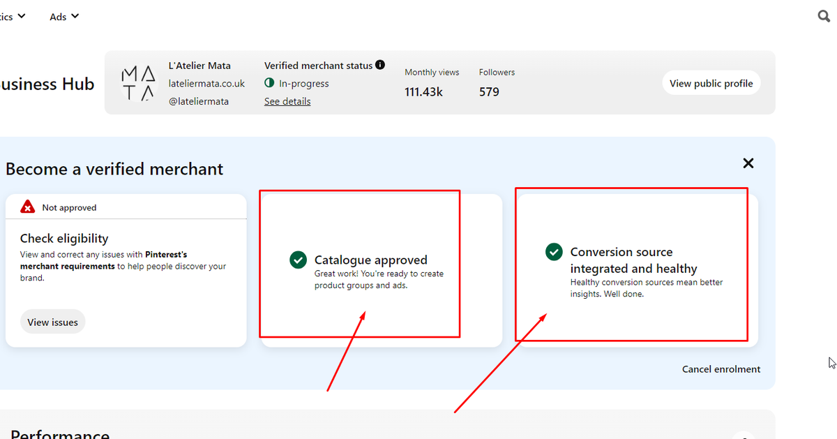The image size is (837, 439).
Task: Click the Check eligibility heading
Action: click(x=64, y=239)
